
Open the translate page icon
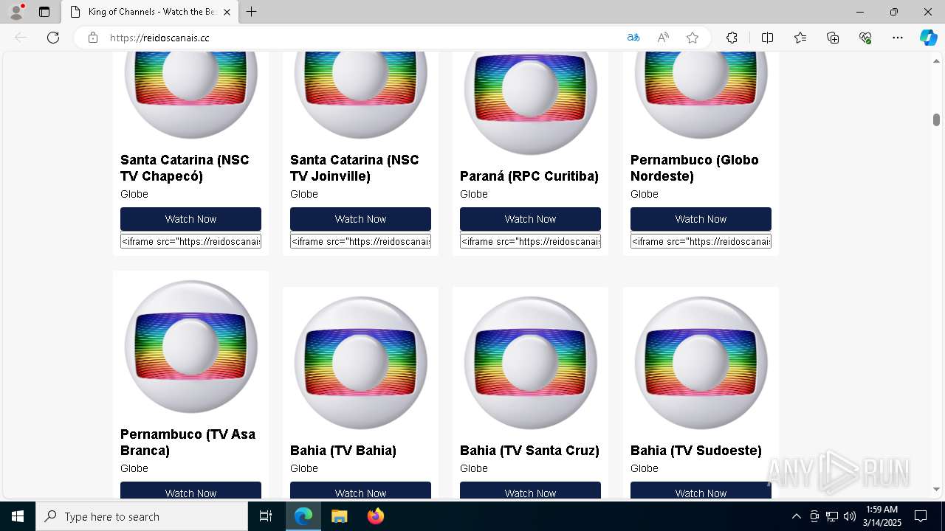(x=633, y=38)
